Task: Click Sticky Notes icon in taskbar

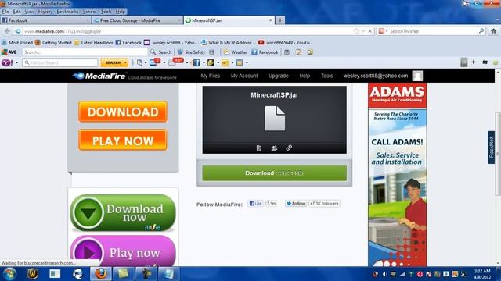Action: [123, 274]
